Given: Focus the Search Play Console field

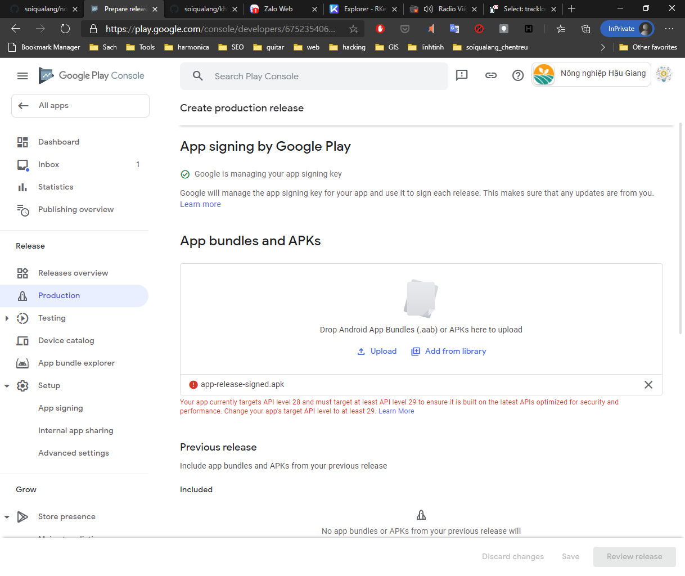Looking at the screenshot, I should pos(314,76).
